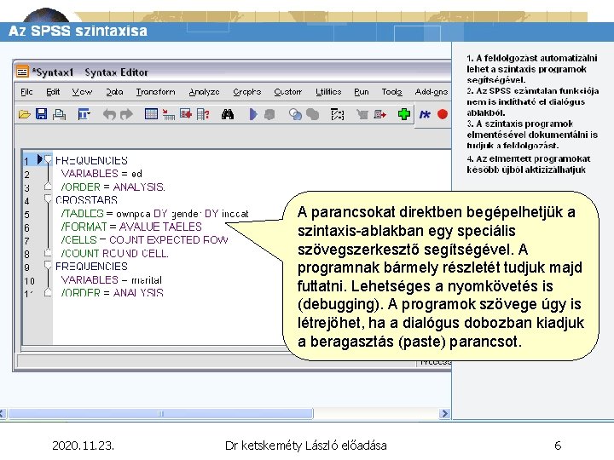Open the Graphs menu
The image size is (614, 460).
point(246,91)
